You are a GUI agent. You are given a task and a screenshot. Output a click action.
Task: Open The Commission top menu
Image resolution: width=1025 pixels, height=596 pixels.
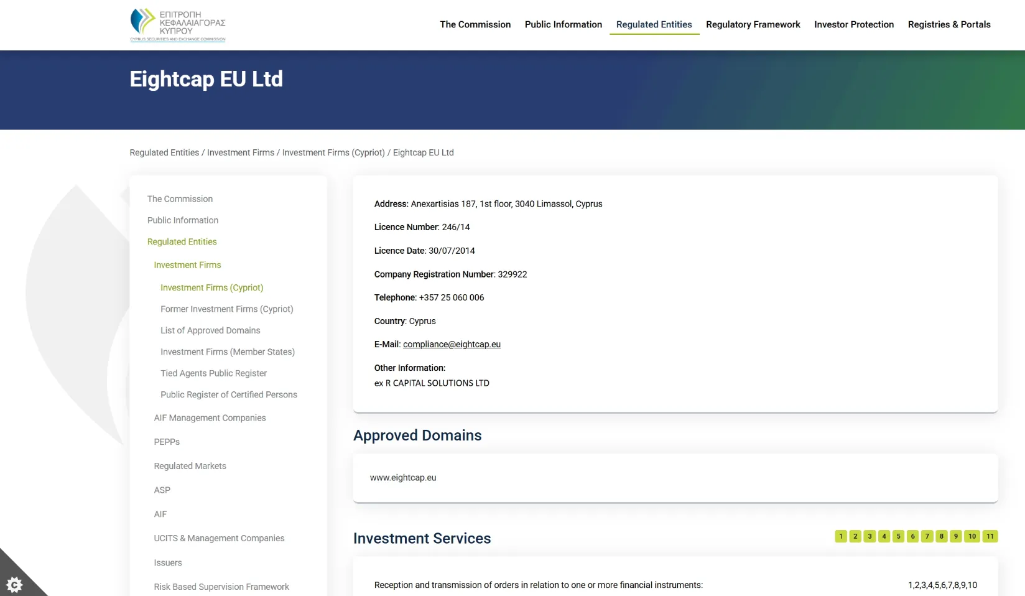[x=475, y=24]
